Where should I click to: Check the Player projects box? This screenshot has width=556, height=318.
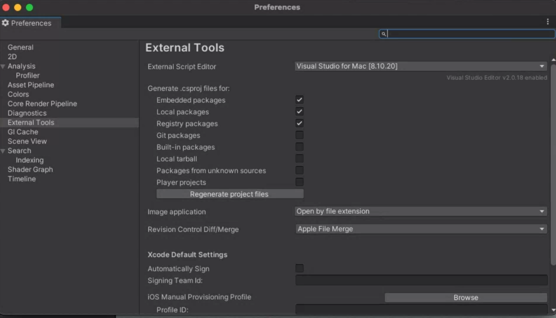click(x=299, y=182)
